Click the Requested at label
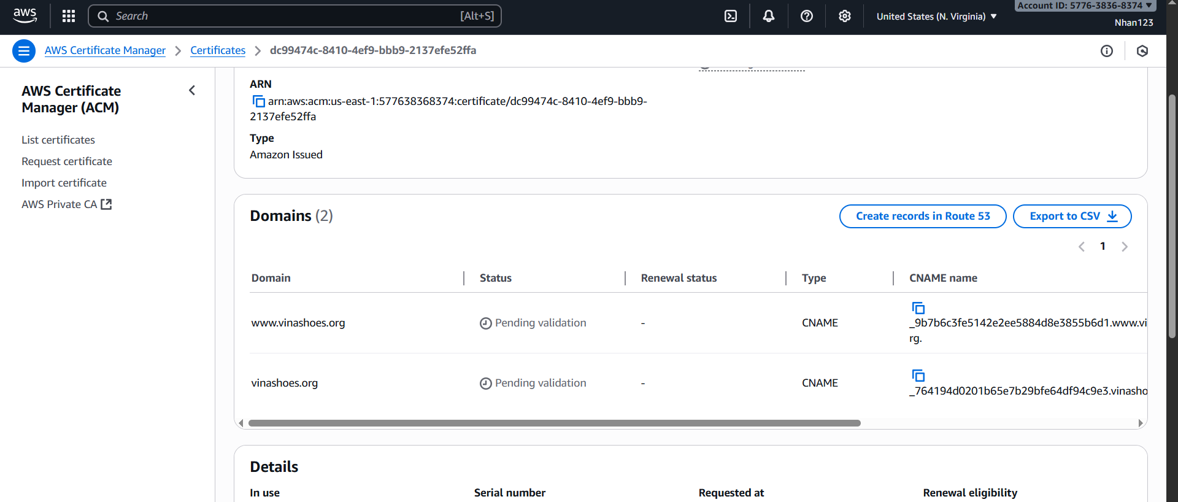Image resolution: width=1178 pixels, height=502 pixels. click(731, 493)
